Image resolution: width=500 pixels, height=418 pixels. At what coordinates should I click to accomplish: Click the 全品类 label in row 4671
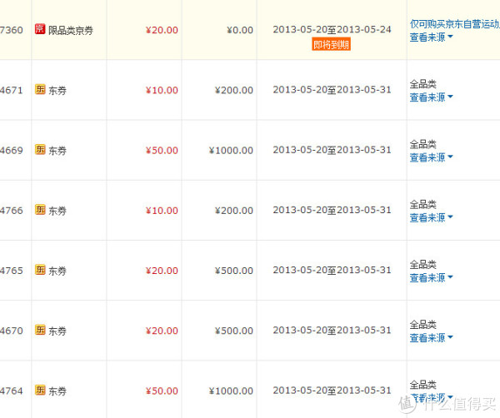(423, 84)
